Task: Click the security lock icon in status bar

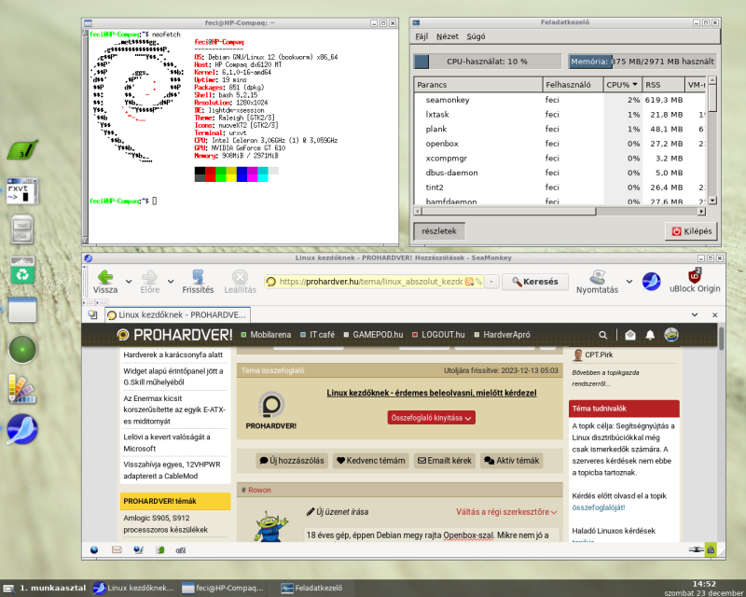Action: [x=711, y=549]
